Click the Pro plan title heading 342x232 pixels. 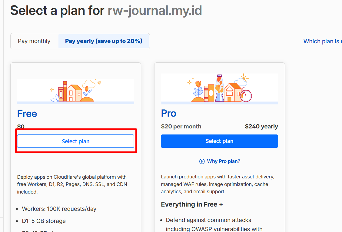point(169,113)
